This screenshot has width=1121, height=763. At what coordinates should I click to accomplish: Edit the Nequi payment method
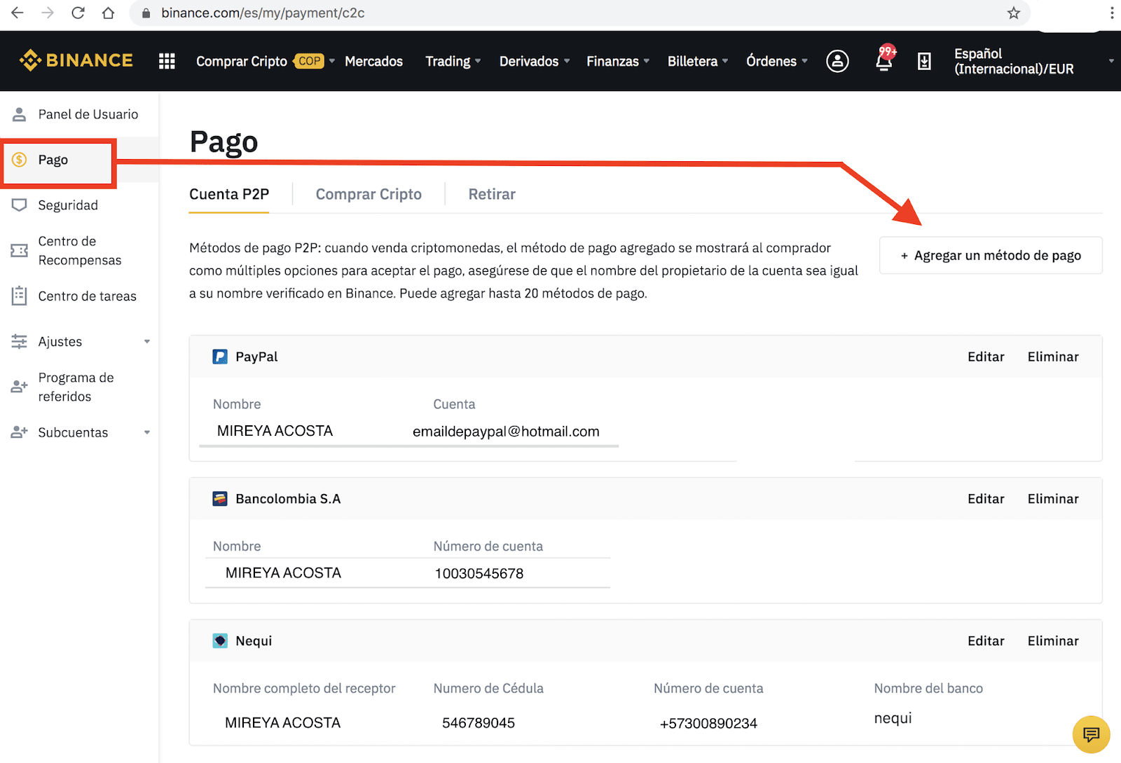pyautogui.click(x=986, y=641)
